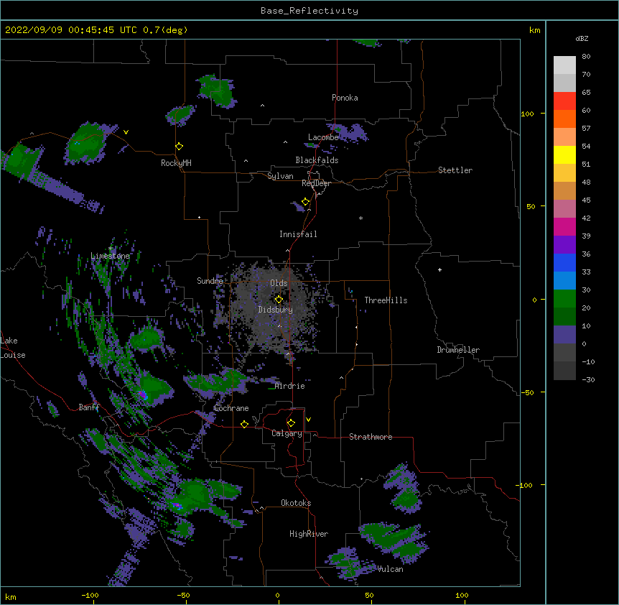Click the Blackfalds town label
The image size is (619, 605).
click(x=317, y=160)
